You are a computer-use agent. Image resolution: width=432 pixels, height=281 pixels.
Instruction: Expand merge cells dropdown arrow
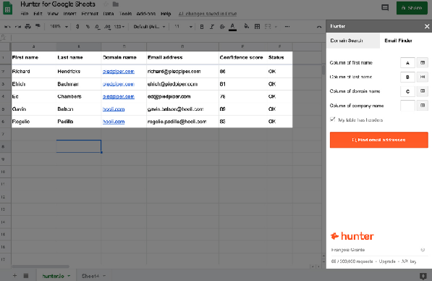coord(276,27)
